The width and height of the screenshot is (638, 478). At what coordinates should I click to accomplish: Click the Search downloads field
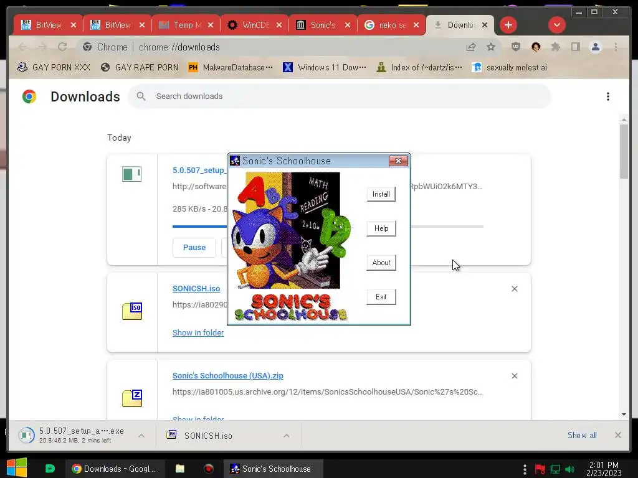click(339, 96)
